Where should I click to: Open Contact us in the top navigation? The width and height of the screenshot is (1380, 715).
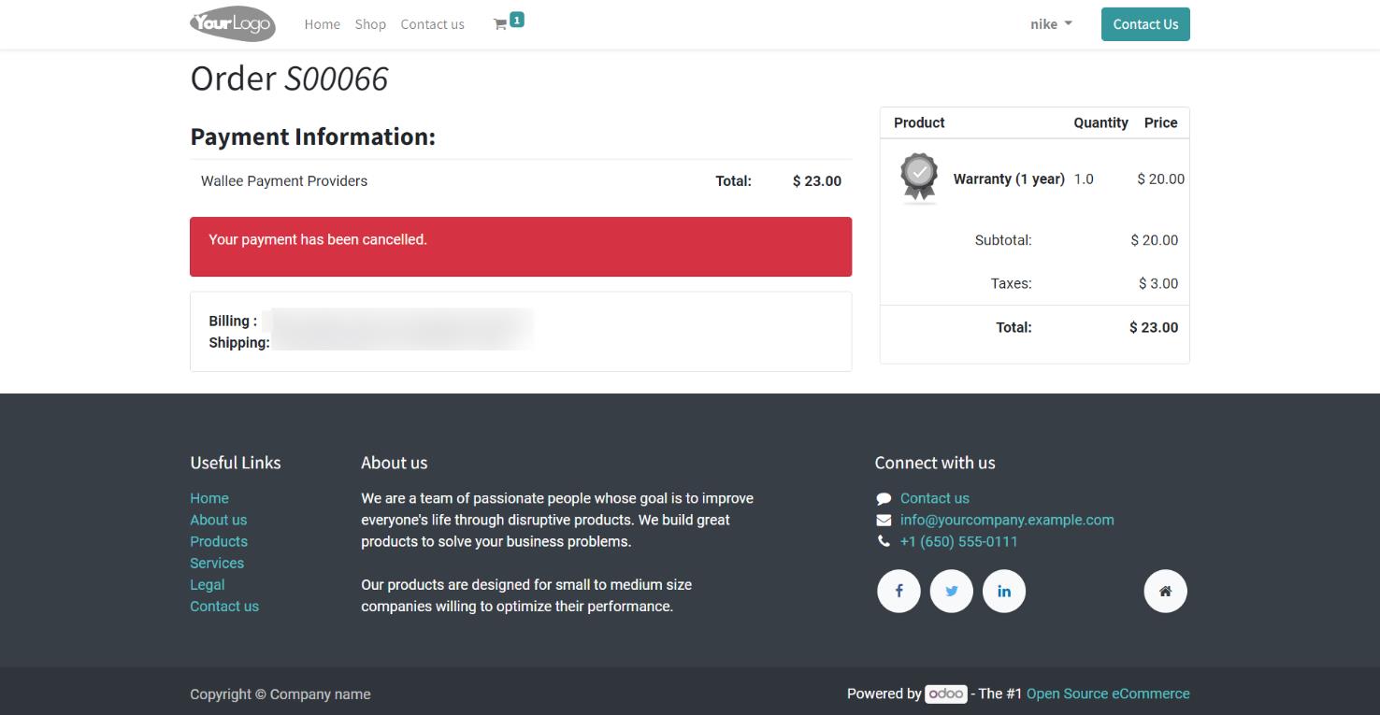click(432, 24)
